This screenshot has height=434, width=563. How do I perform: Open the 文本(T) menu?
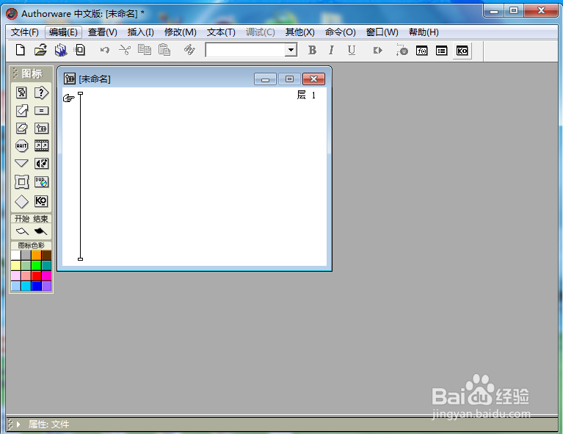(x=221, y=32)
